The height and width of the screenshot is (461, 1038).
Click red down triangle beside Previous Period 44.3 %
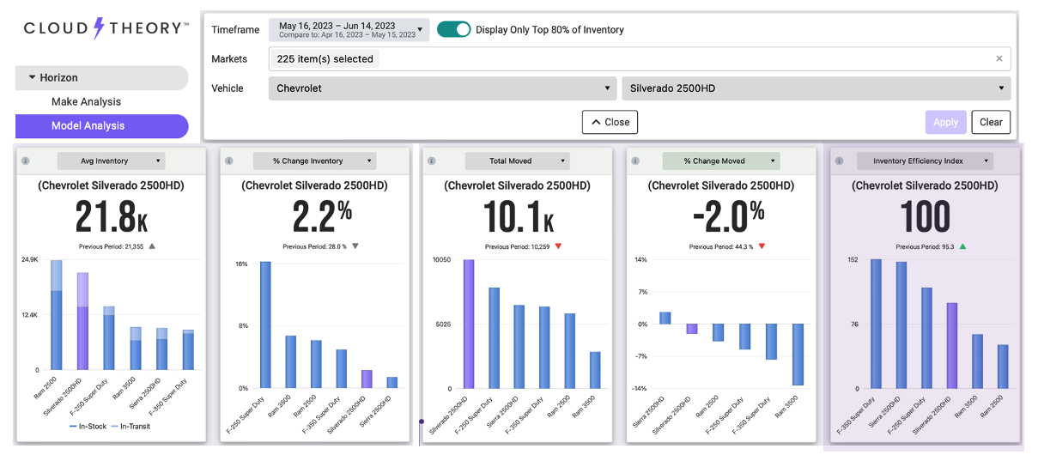point(762,246)
